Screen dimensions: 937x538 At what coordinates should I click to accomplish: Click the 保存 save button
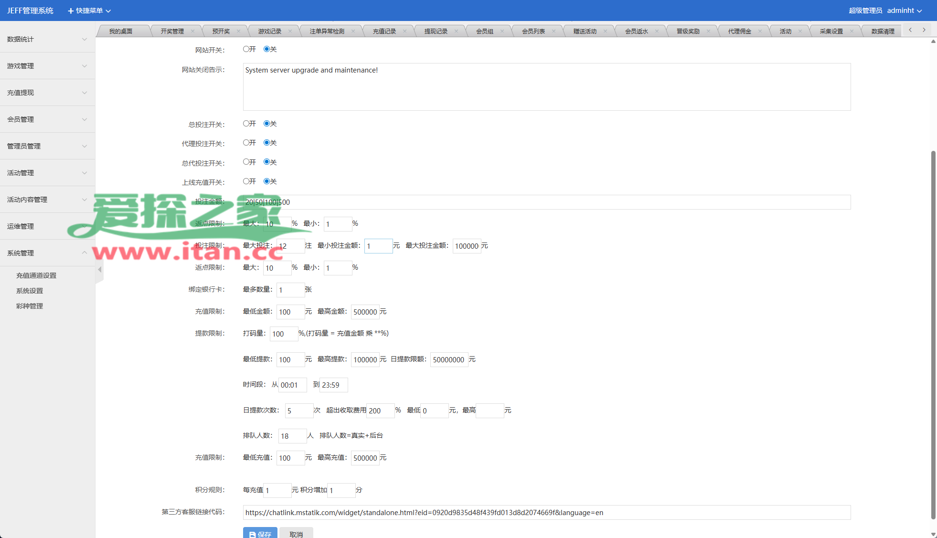[x=260, y=533]
